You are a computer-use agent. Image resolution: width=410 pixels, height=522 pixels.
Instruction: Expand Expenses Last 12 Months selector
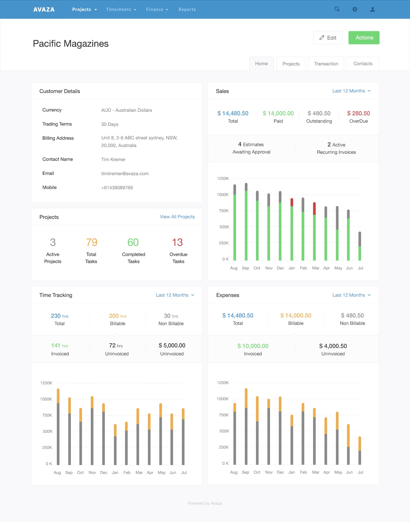pos(351,295)
